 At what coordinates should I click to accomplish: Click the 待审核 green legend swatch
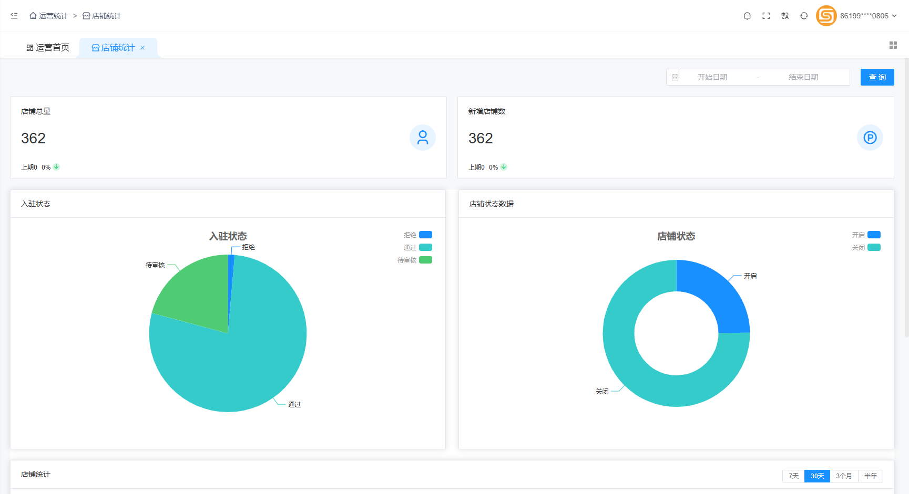[x=425, y=260]
